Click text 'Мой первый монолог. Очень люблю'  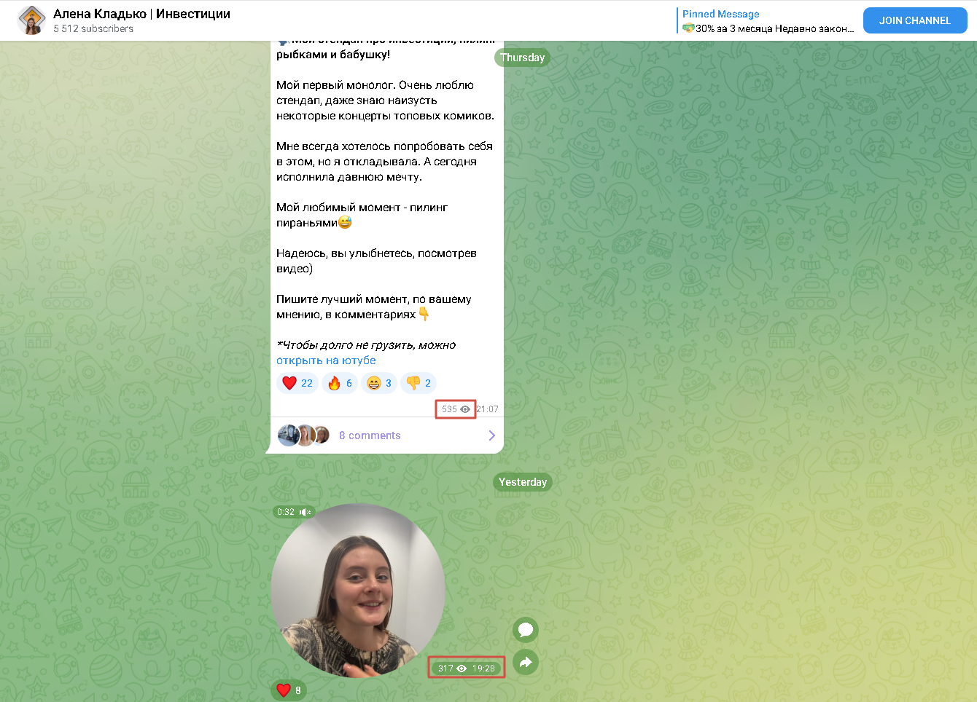pyautogui.click(x=375, y=85)
